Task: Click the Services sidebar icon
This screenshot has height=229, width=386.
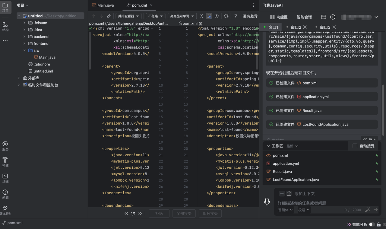Action: pos(5,146)
